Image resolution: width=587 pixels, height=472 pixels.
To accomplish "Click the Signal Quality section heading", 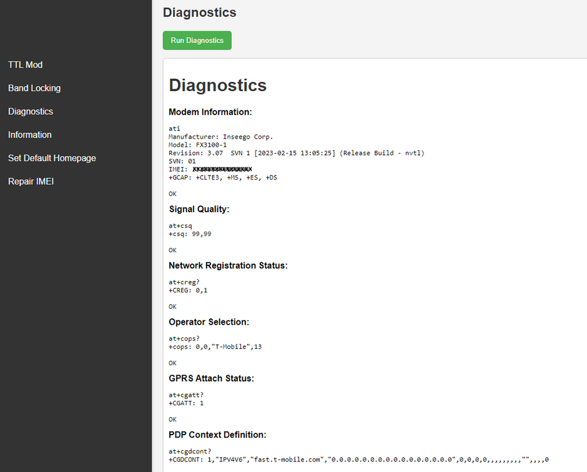I will click(199, 209).
